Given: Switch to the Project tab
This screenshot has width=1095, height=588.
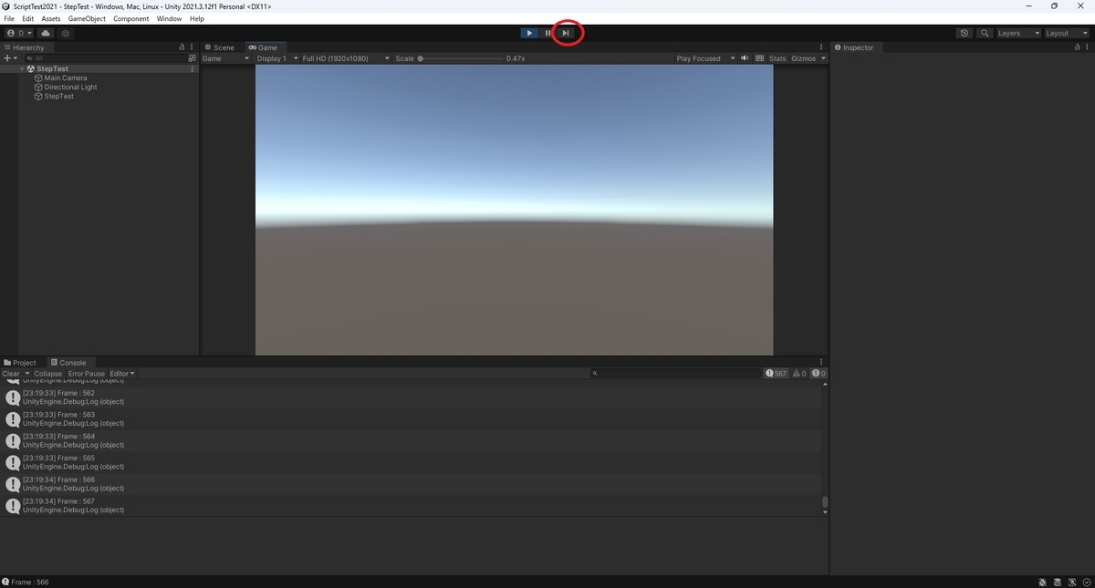Looking at the screenshot, I should pos(20,363).
